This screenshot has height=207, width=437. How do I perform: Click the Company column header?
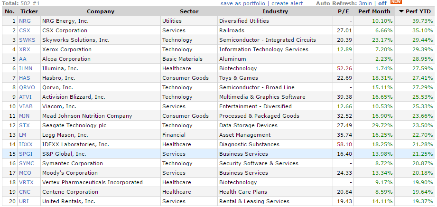(x=100, y=11)
